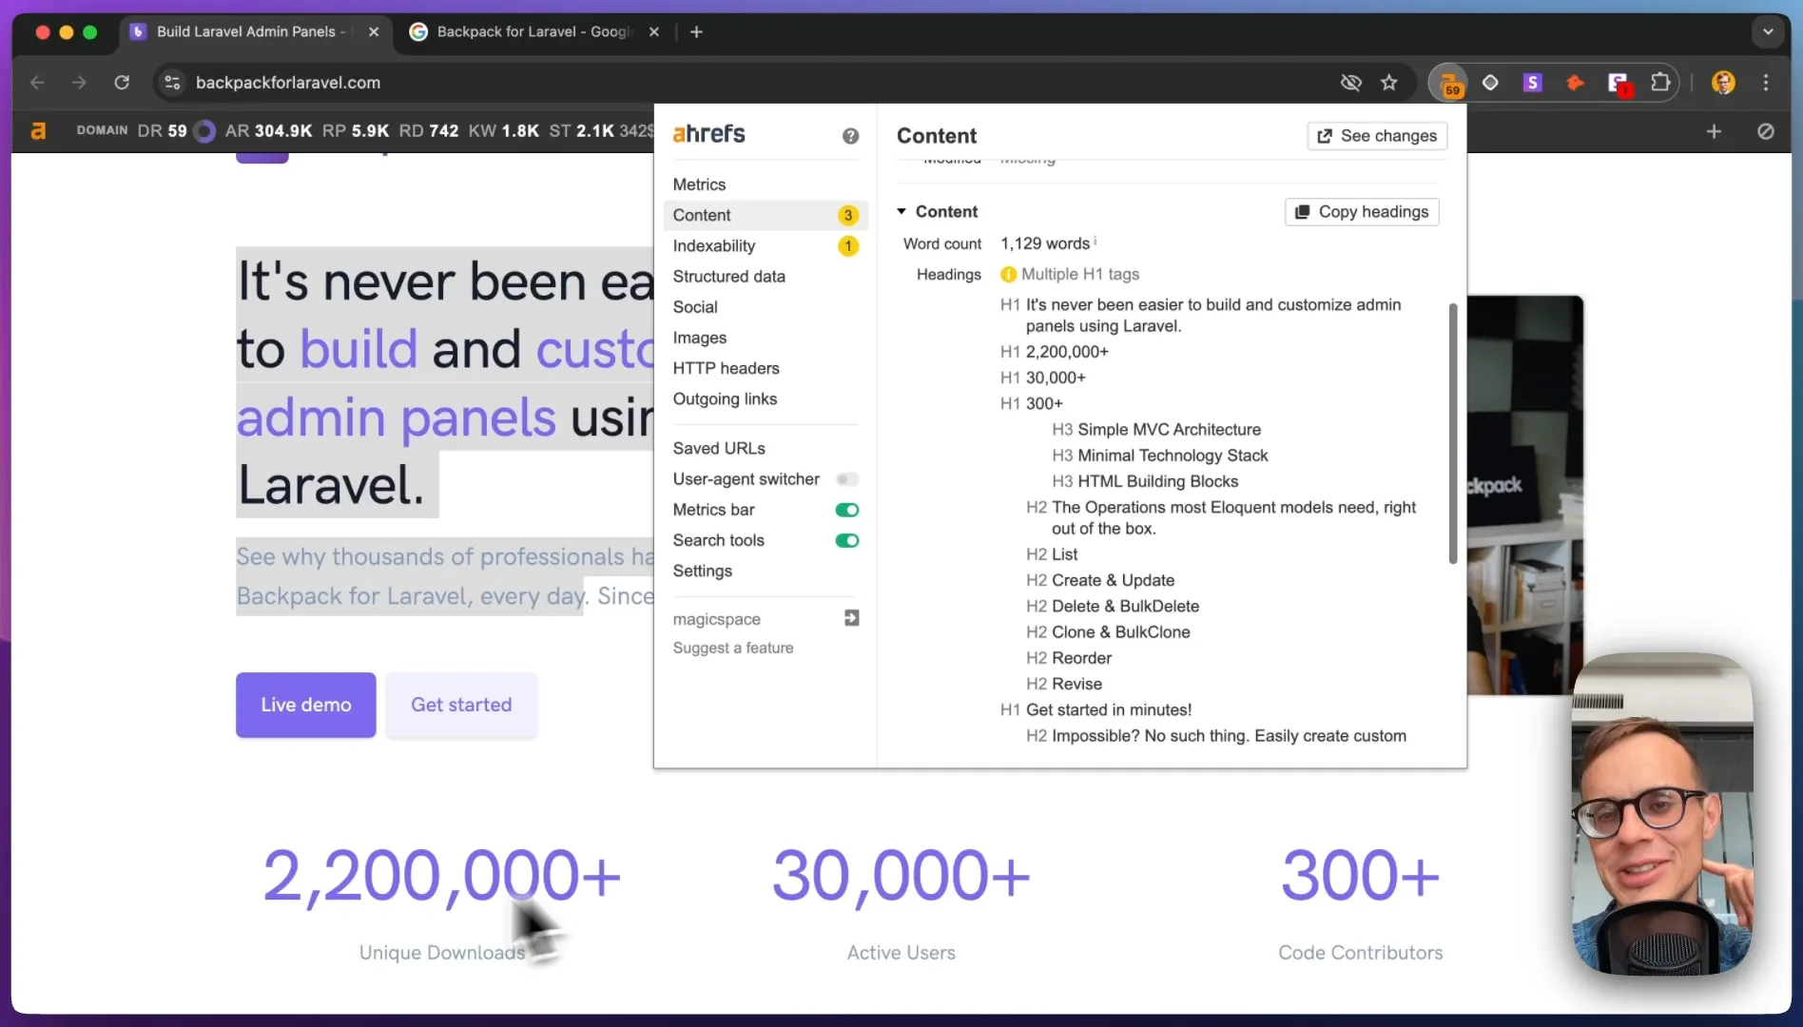Click the Copy headings button
Image resolution: width=1803 pixels, height=1027 pixels.
pyautogui.click(x=1362, y=211)
